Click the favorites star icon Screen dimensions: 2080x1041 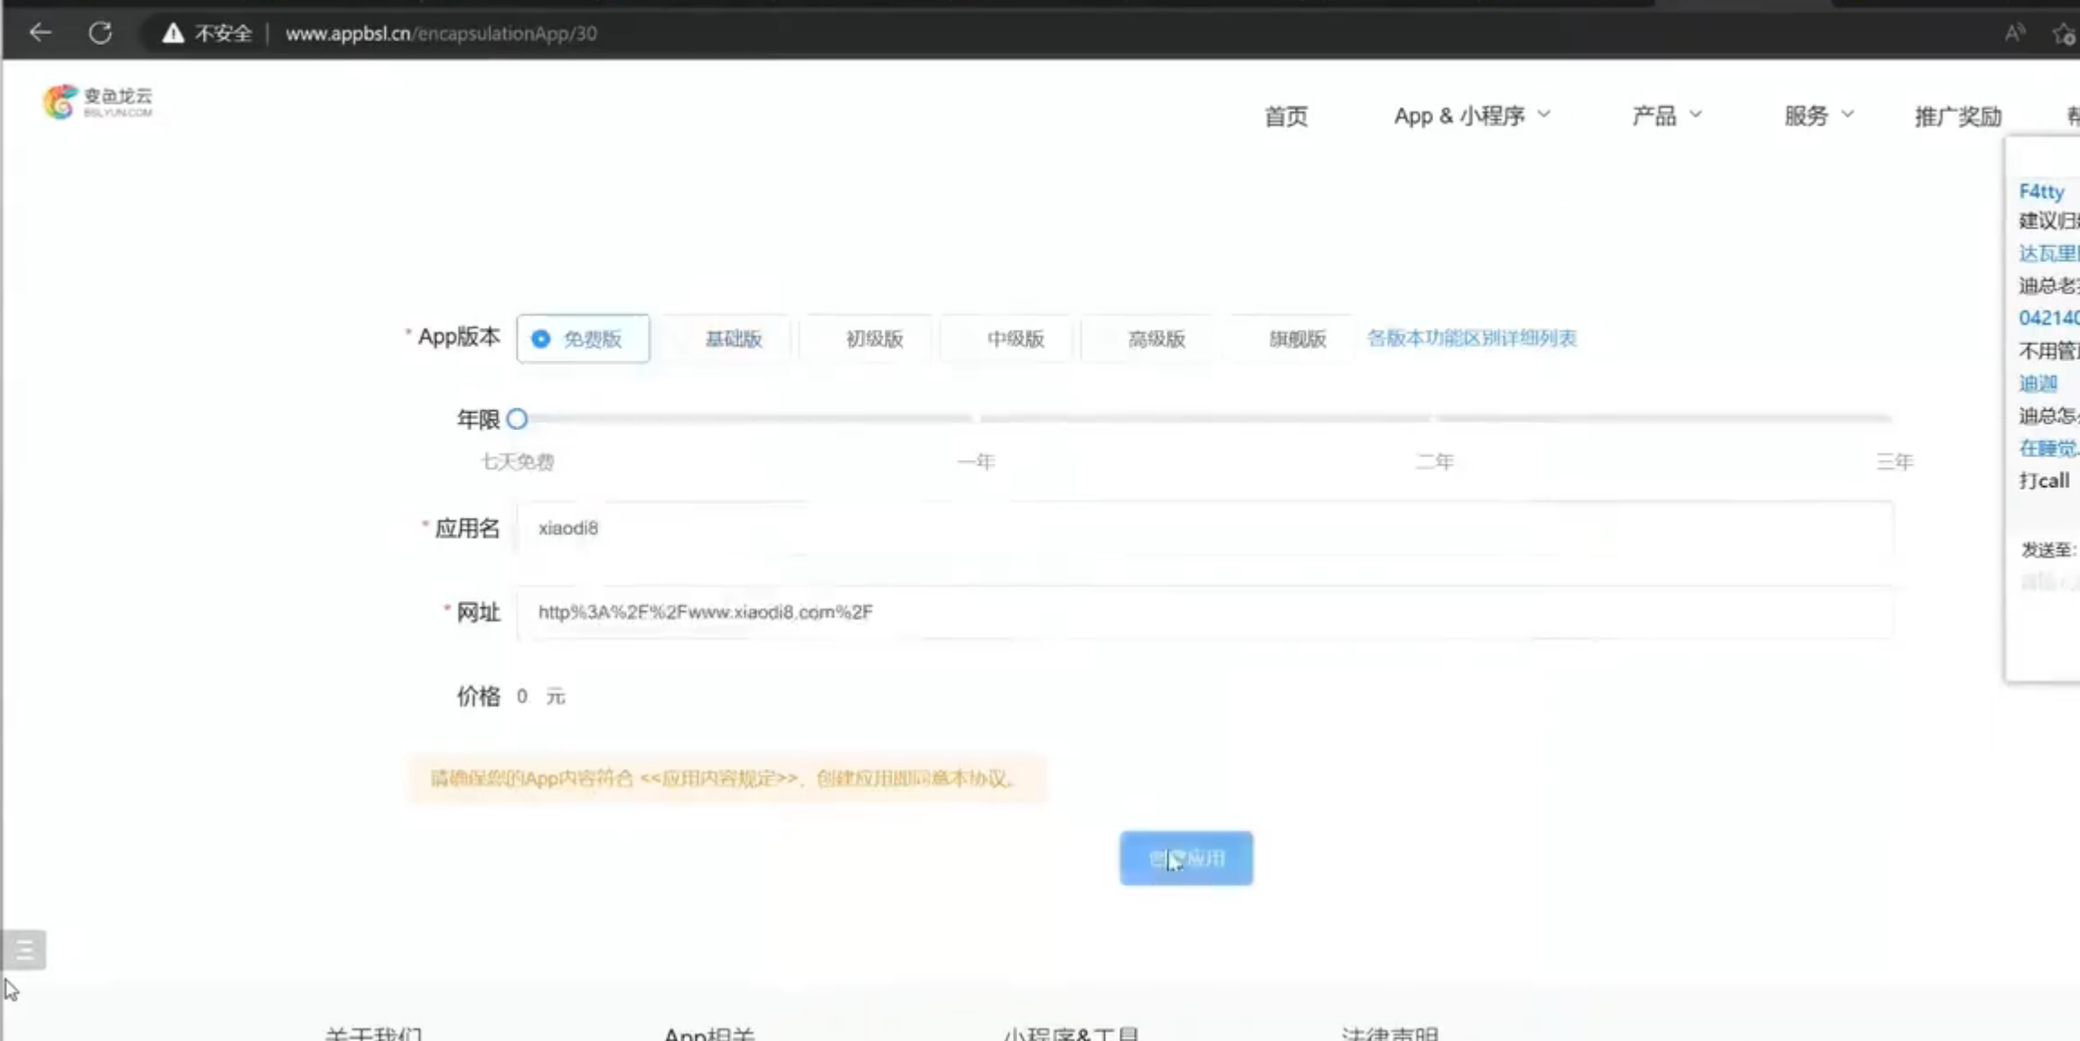click(x=2063, y=34)
